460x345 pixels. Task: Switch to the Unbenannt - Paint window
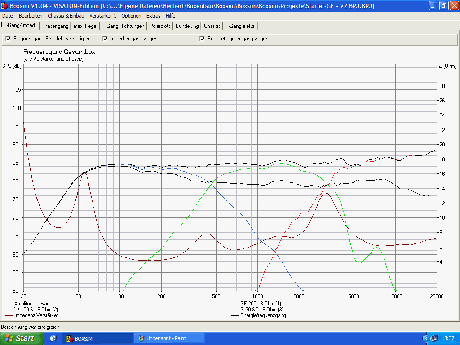click(169, 338)
